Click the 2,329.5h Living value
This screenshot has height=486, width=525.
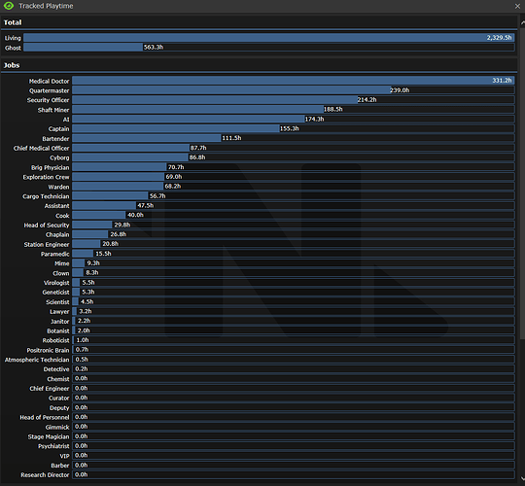pos(499,38)
